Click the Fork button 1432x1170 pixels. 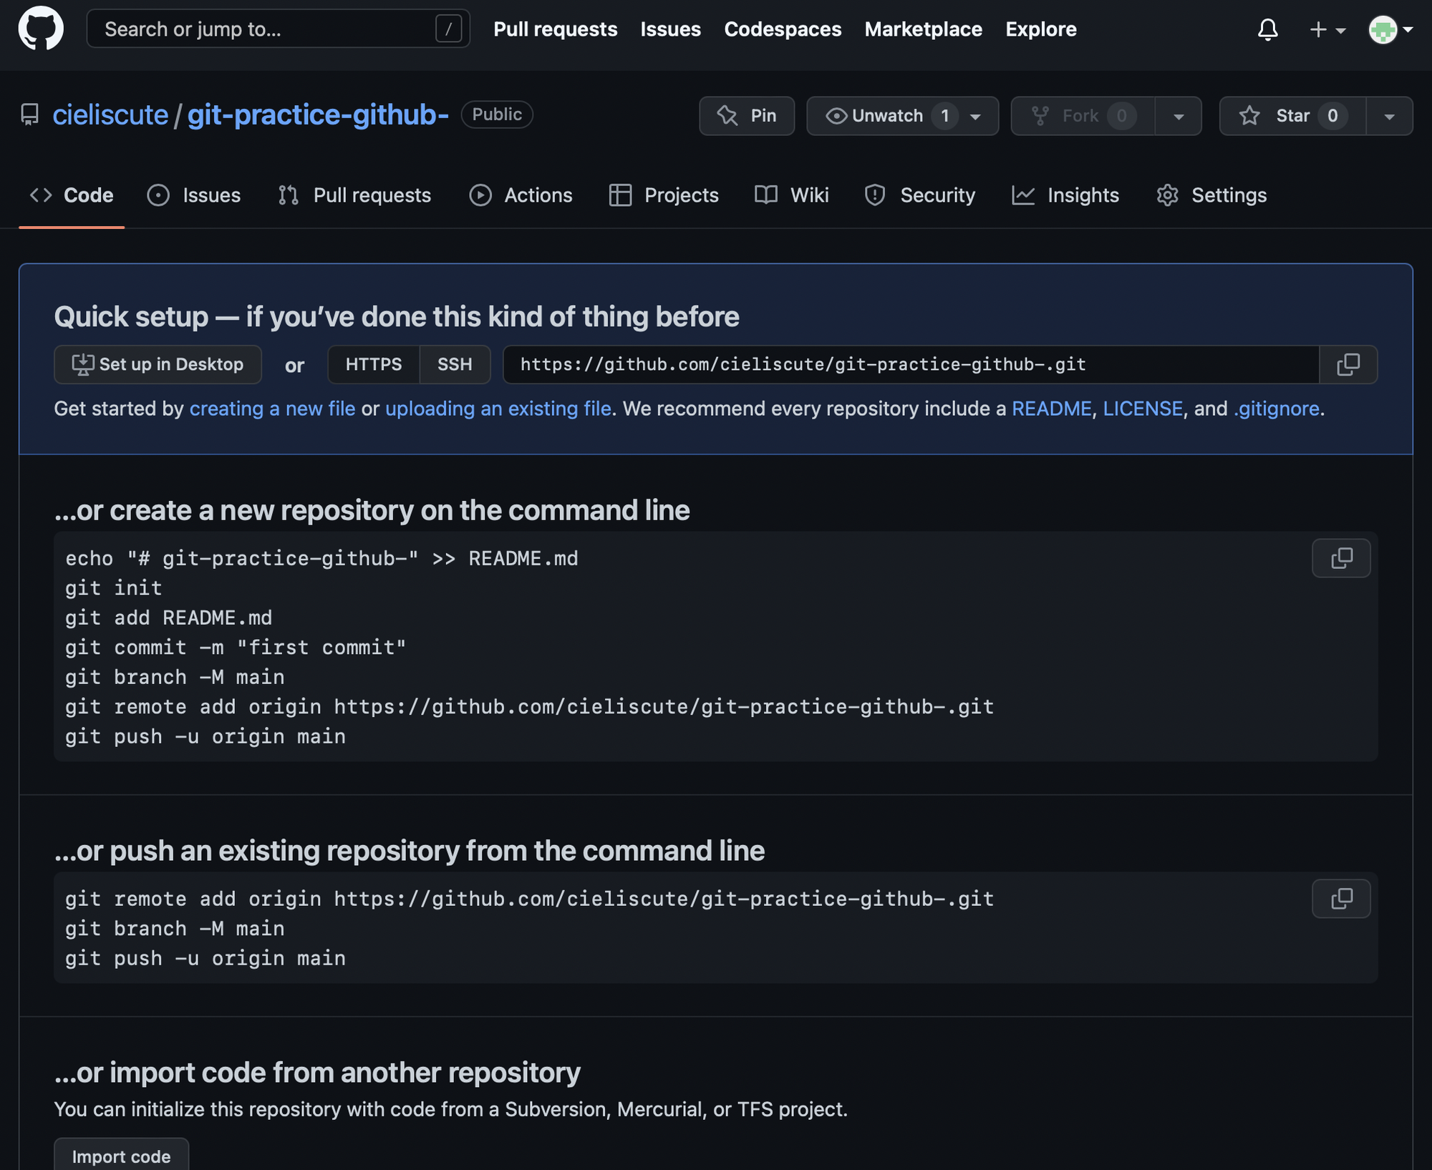1083,116
